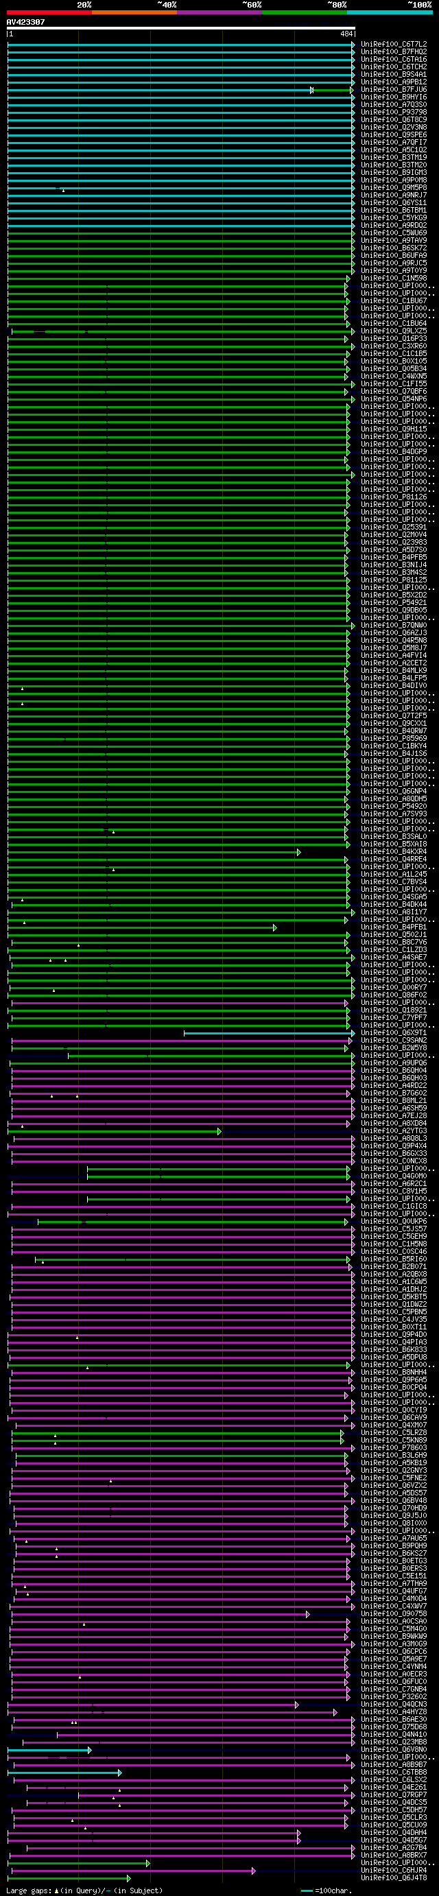Screen dimensions: 439x1896
Task: Open hit label UniRef100_B6QH04
Action: [x=393, y=1070]
